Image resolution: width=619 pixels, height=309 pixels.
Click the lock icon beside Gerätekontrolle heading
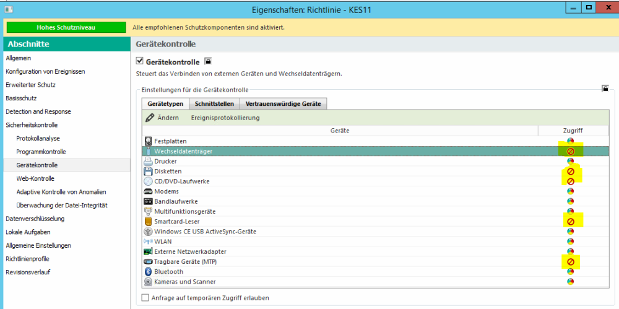(x=208, y=61)
